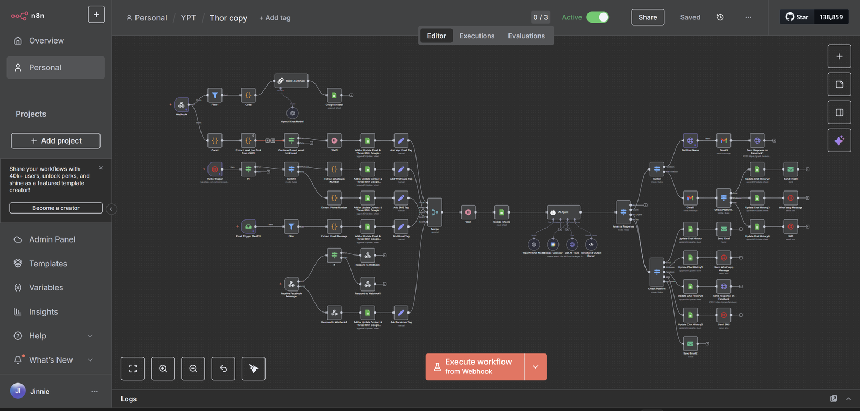860x411 pixels.
Task: Click the AI Agent node
Action: 563,212
